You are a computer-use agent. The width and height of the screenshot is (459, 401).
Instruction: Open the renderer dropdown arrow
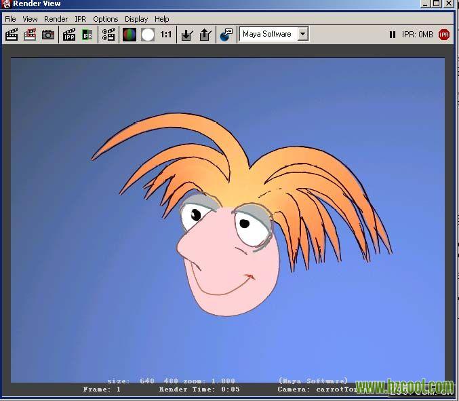click(x=303, y=34)
